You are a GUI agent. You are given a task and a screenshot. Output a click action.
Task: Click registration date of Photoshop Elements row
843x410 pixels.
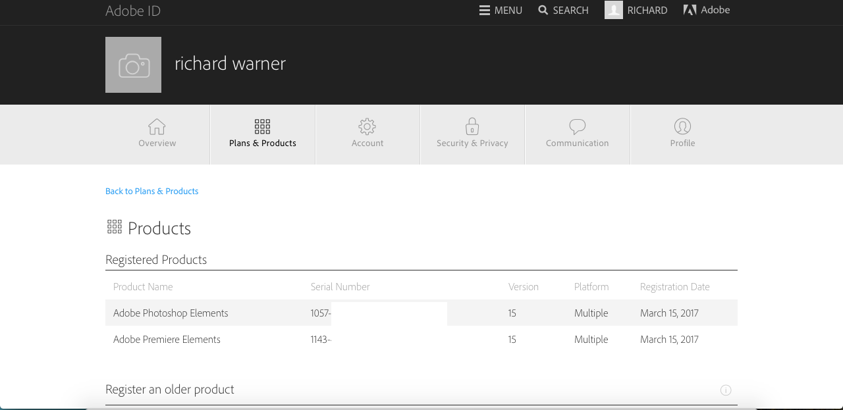(669, 313)
